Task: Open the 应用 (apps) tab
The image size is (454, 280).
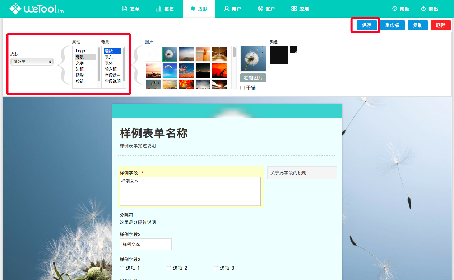Action: [300, 9]
